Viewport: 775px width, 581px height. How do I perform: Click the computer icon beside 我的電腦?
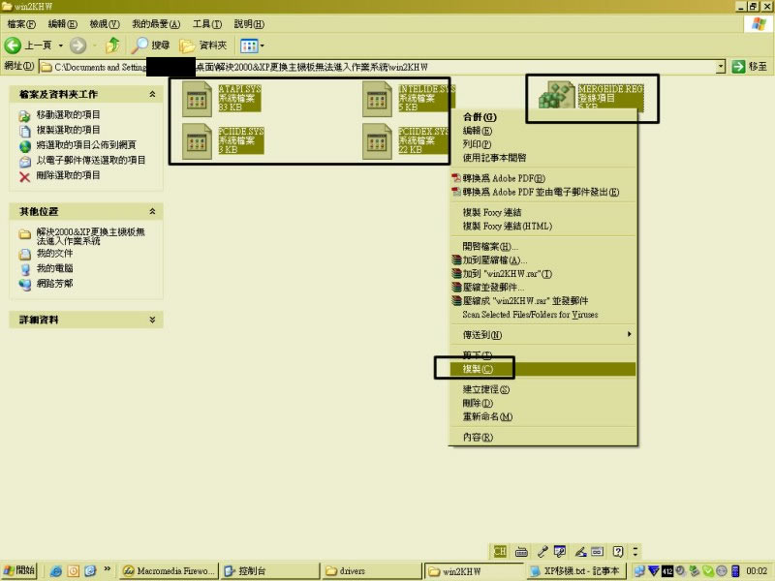click(25, 270)
